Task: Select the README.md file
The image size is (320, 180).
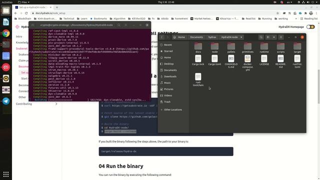Action: [x=280, y=61]
